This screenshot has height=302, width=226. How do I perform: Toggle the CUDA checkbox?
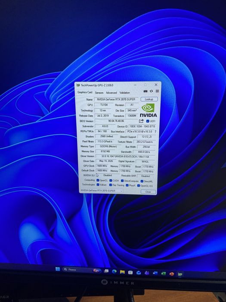[111, 180]
